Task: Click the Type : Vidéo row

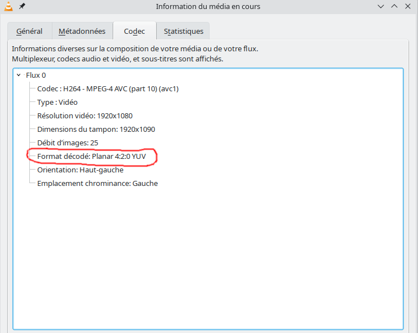Action: pos(57,103)
